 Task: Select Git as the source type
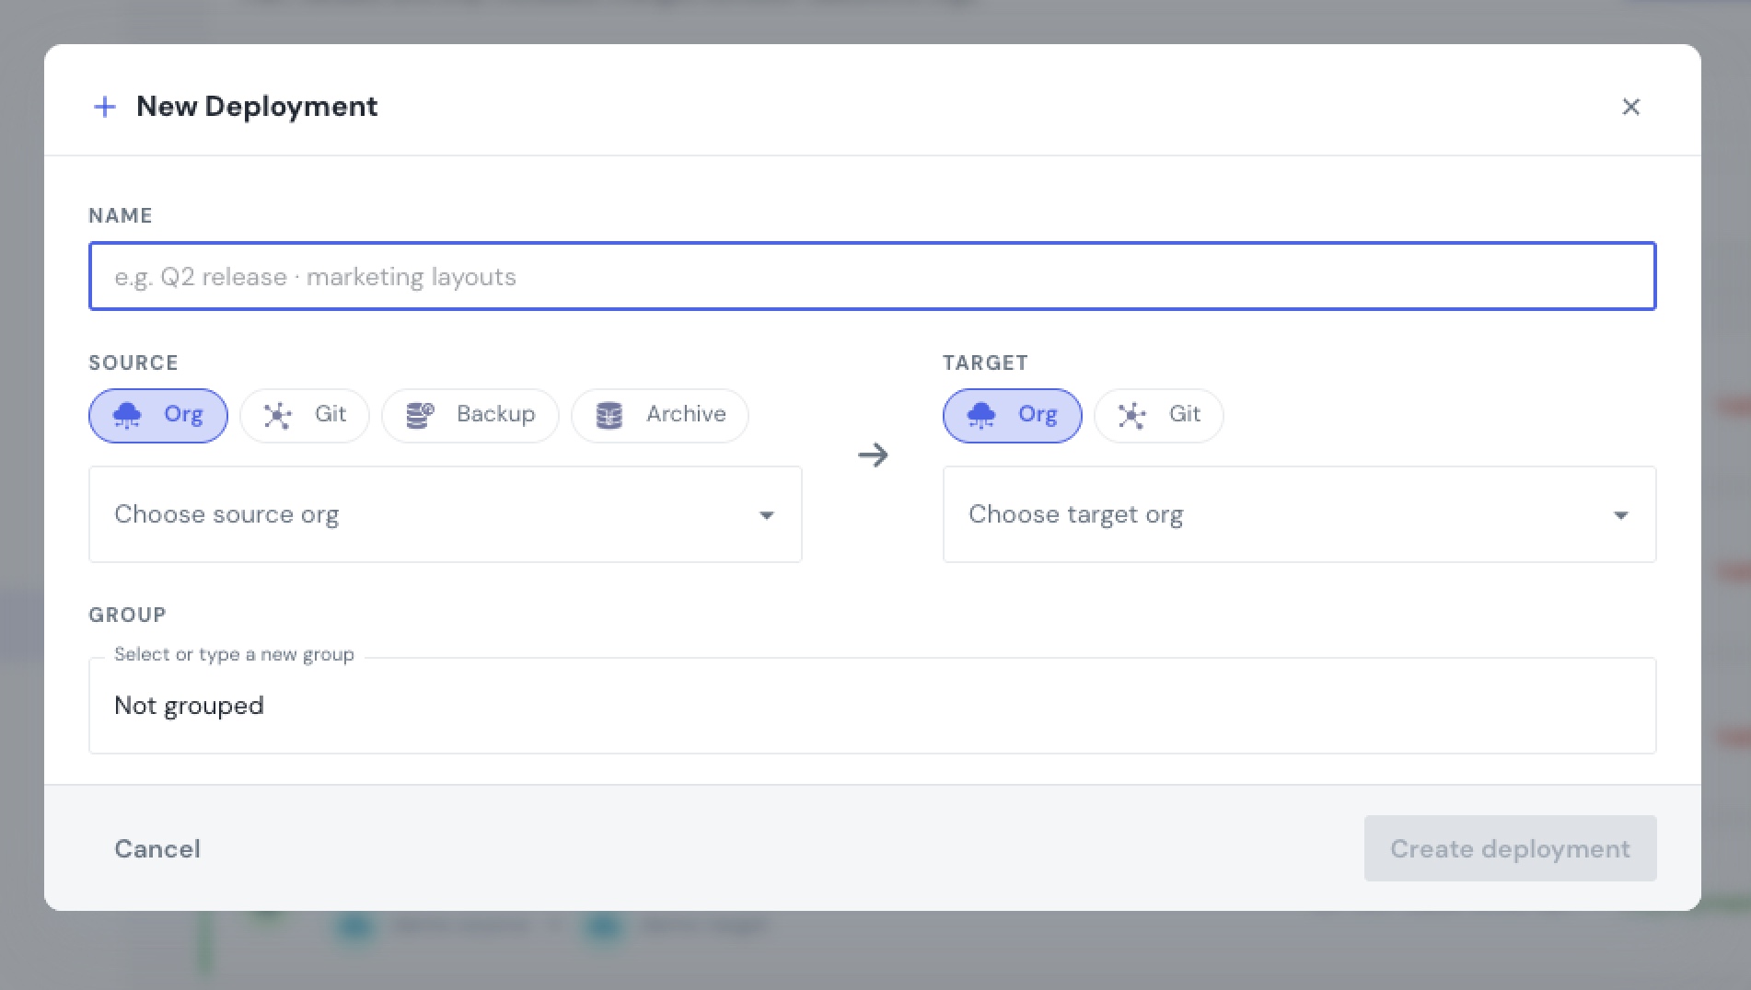click(305, 415)
